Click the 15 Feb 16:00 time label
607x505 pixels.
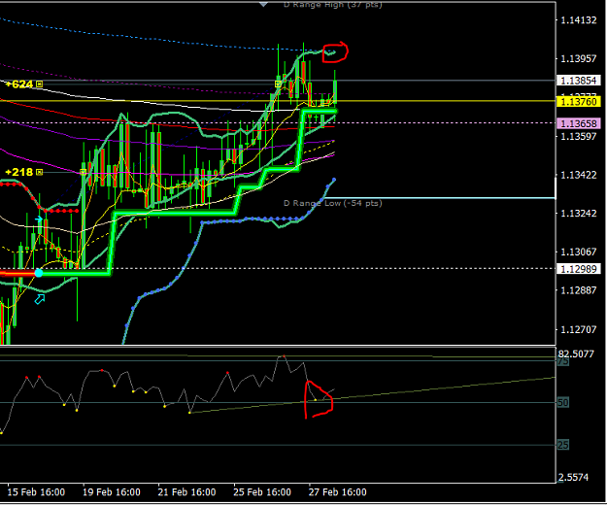pos(36,492)
